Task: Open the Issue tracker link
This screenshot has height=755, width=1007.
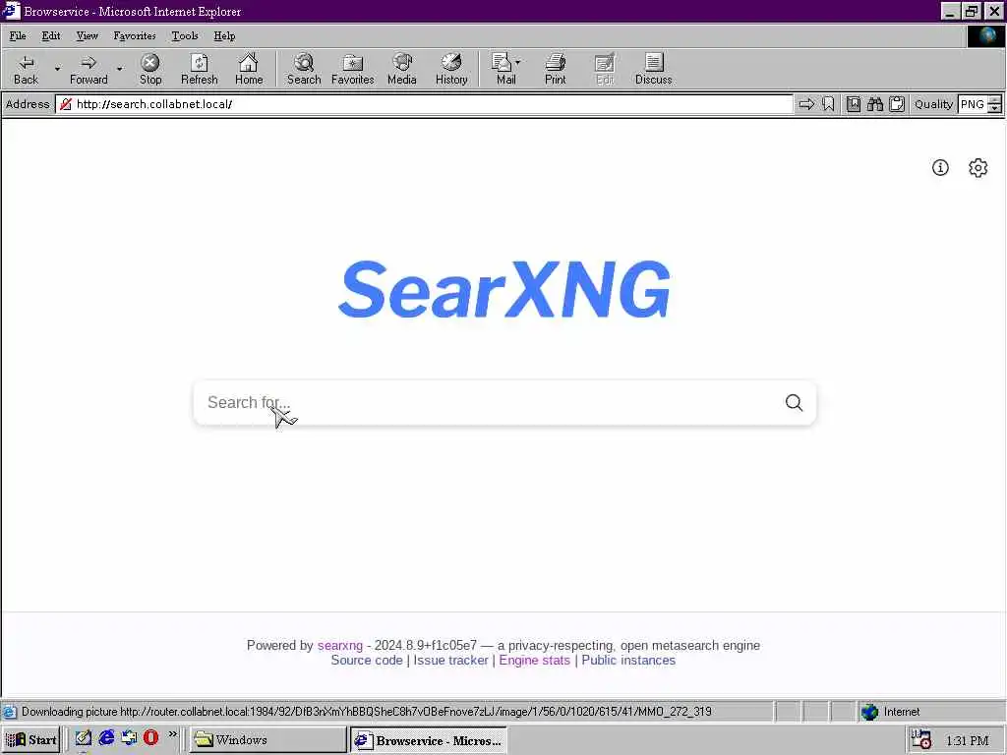Action: [x=450, y=660]
